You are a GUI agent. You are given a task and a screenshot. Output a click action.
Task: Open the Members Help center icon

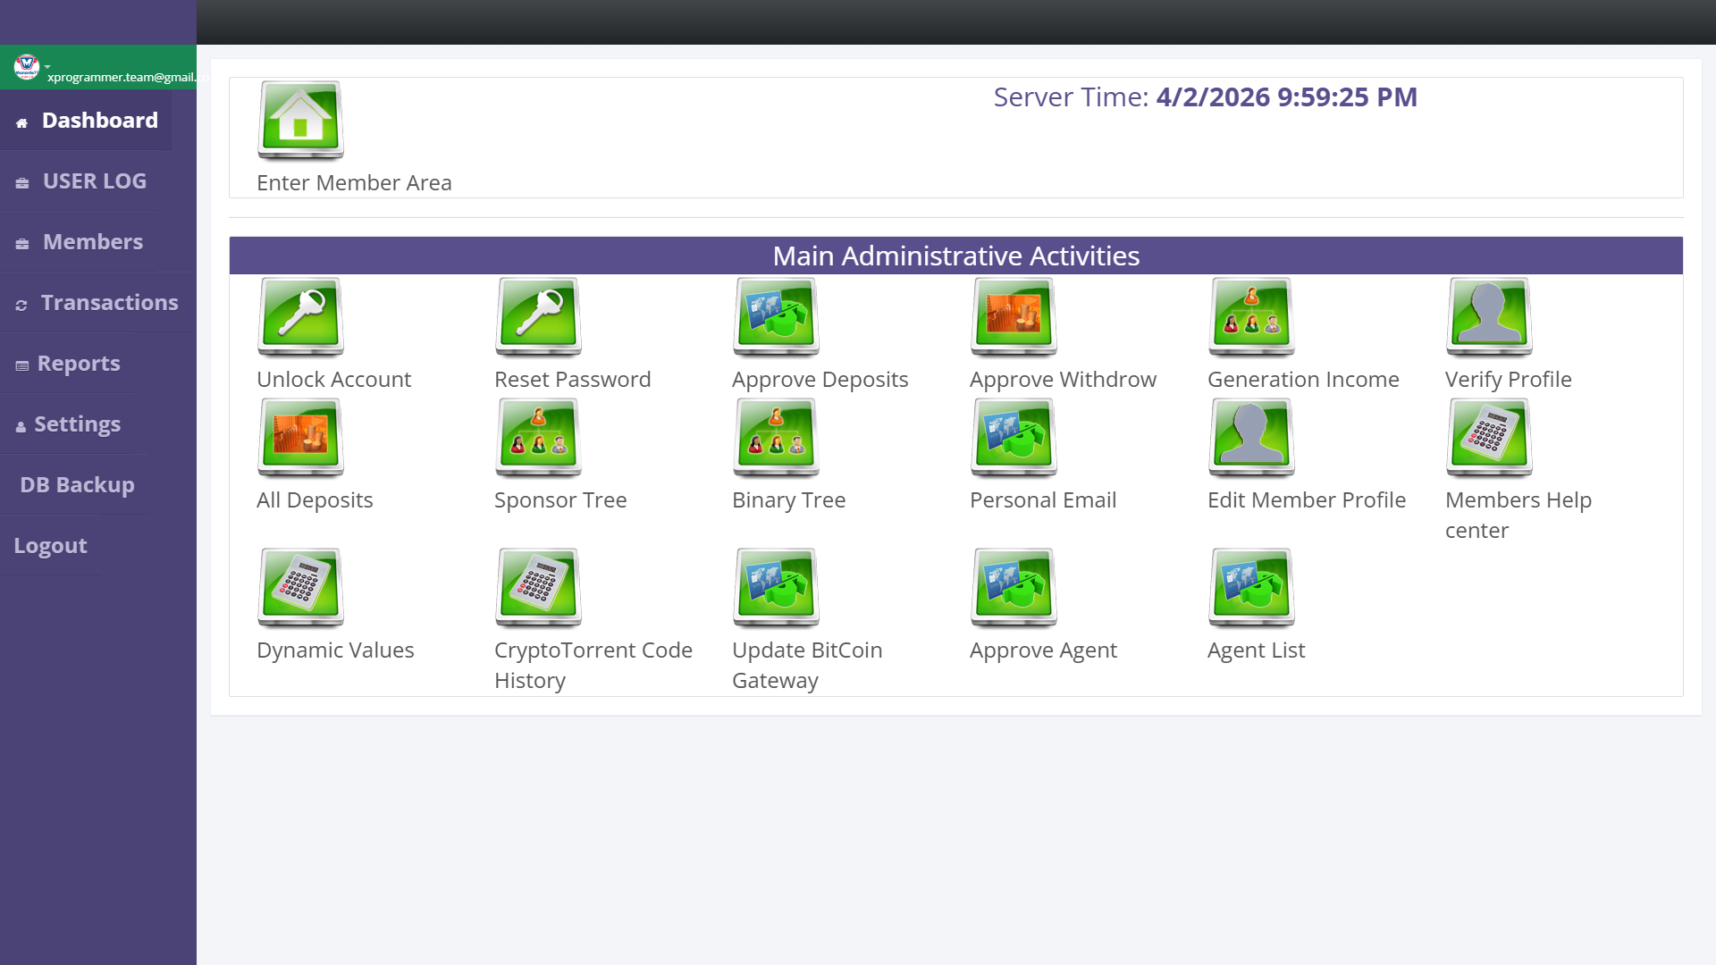pos(1489,437)
